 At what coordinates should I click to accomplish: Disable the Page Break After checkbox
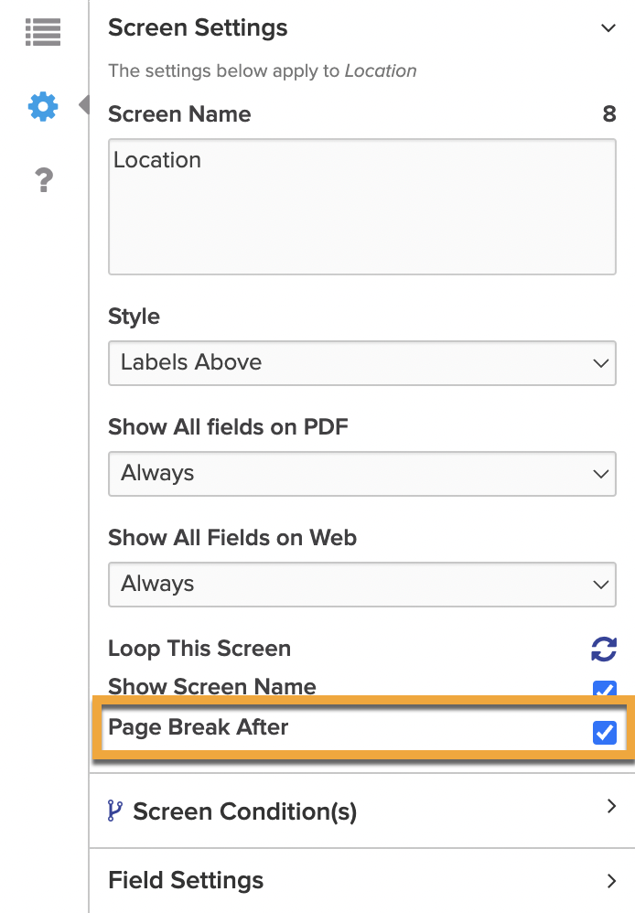coord(604,731)
